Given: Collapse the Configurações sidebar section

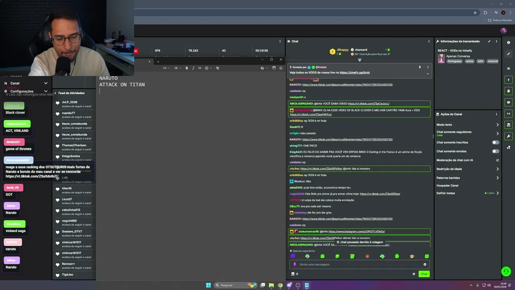Looking at the screenshot, I should click(45, 91).
